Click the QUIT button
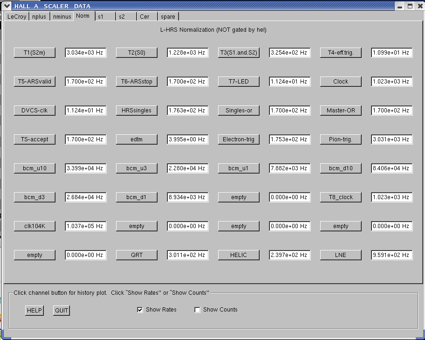Viewport: 425px width, 340px height. 62,311
